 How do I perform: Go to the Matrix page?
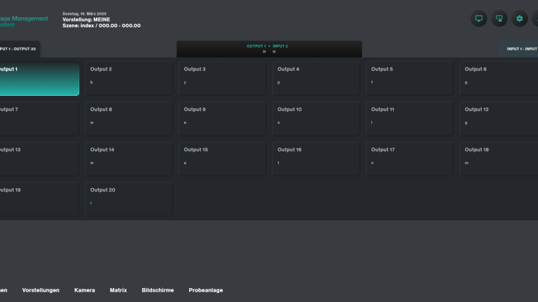118,290
